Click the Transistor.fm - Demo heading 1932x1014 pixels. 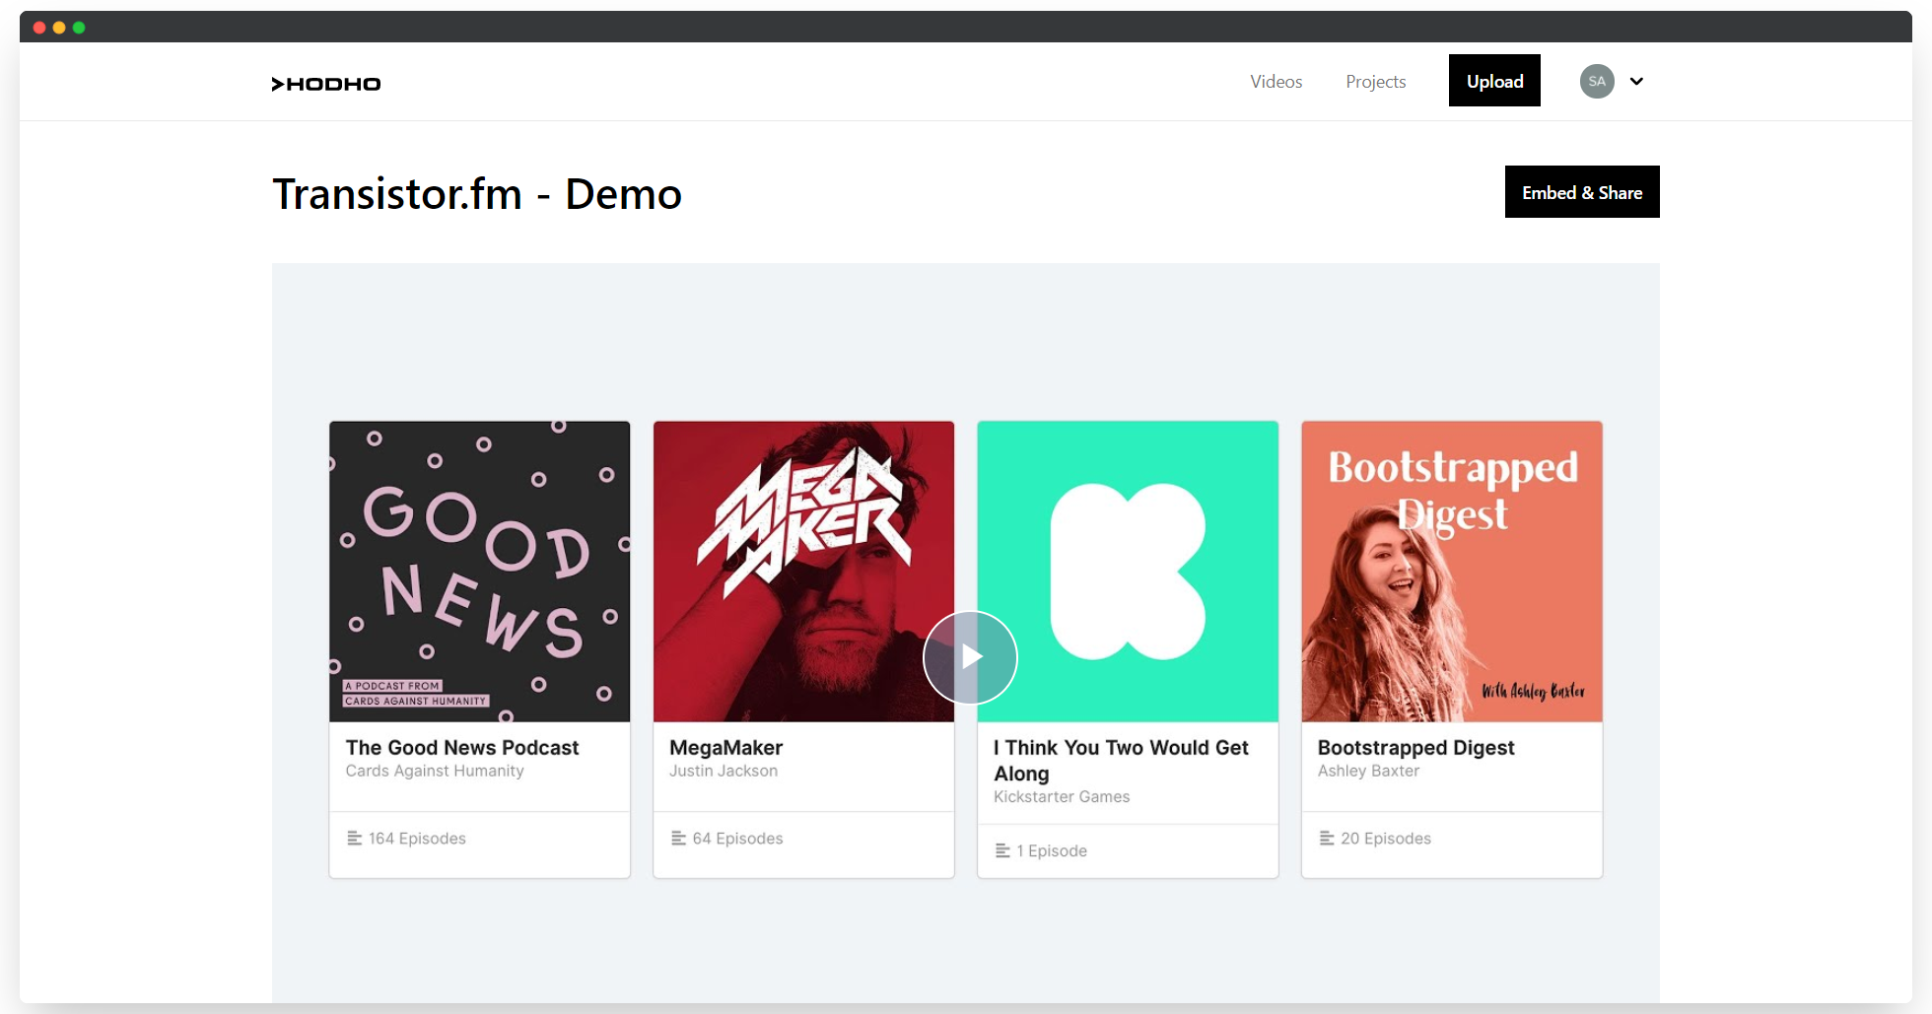coord(477,194)
